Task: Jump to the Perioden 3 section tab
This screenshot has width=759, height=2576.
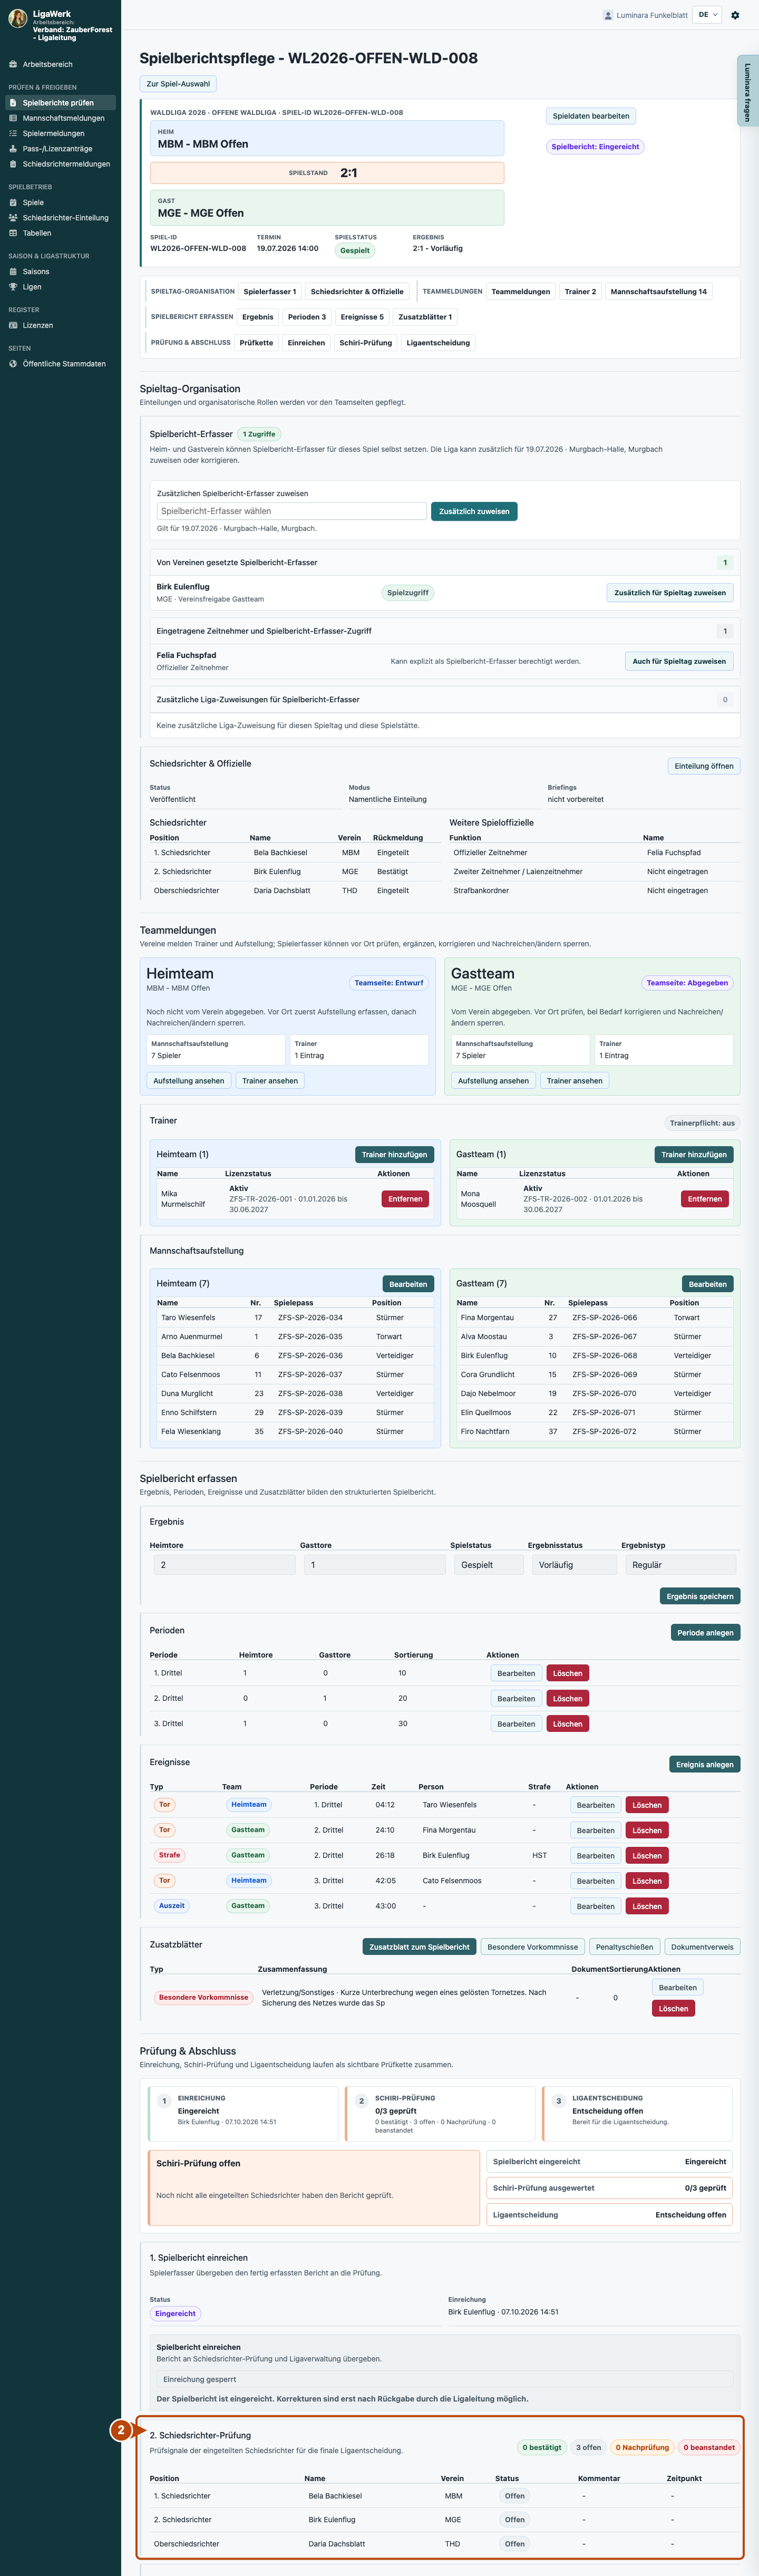Action: click(x=307, y=317)
